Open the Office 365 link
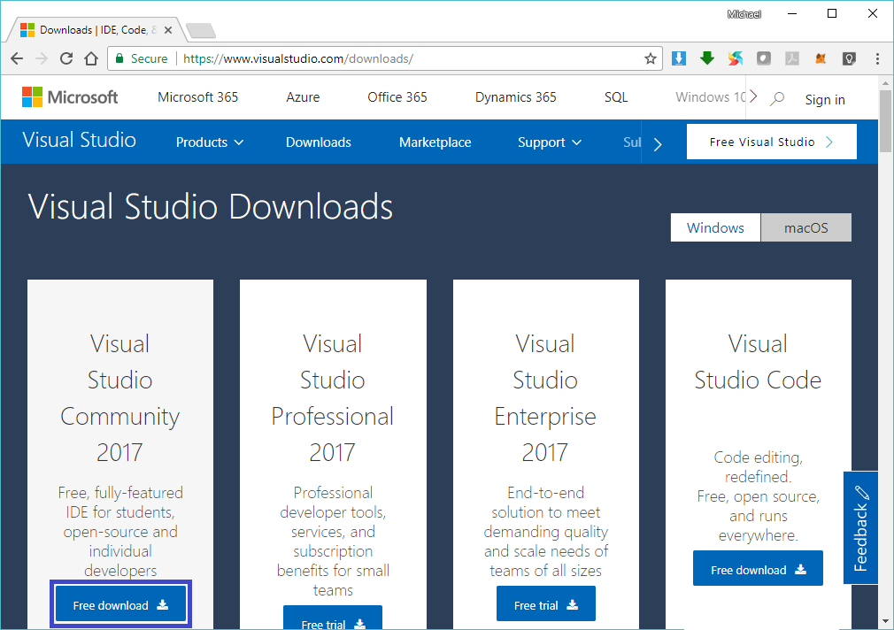 397,97
